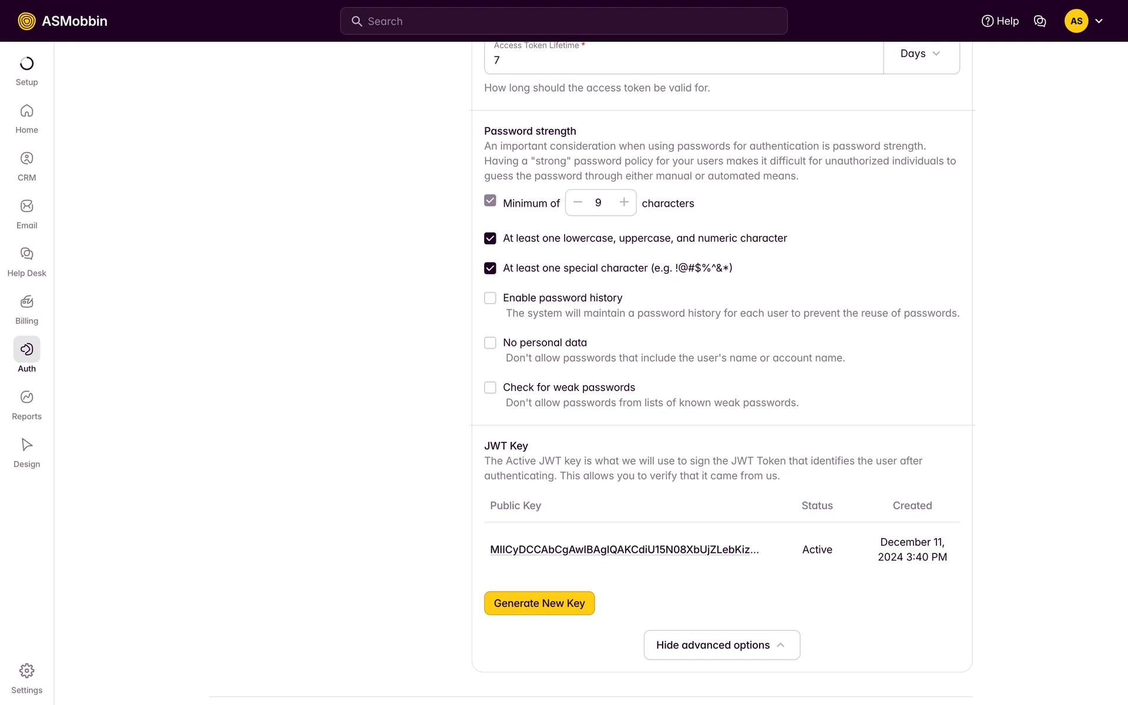Click Generate New Key button
Viewport: 1128px width, 705px height.
click(539, 603)
